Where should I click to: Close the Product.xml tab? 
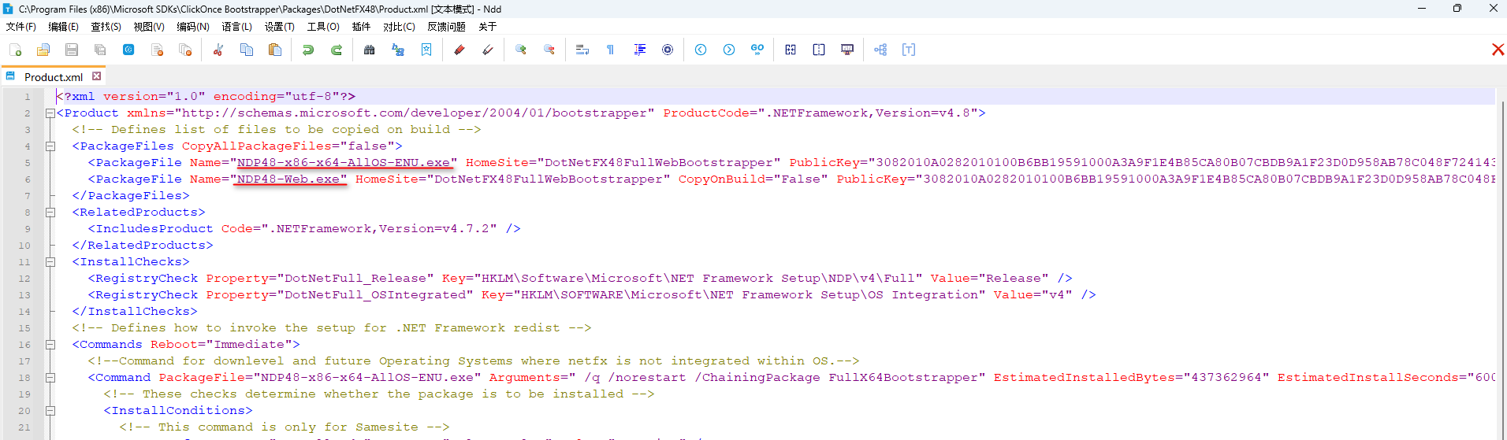[97, 76]
